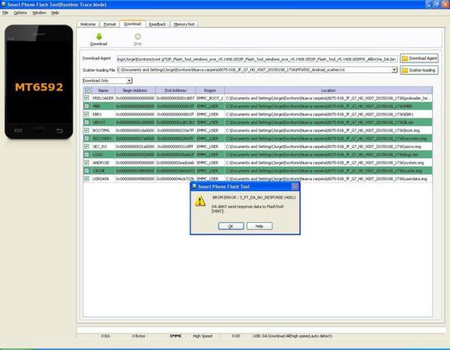Click the Region column header
The image size is (450, 350).
[210, 90]
